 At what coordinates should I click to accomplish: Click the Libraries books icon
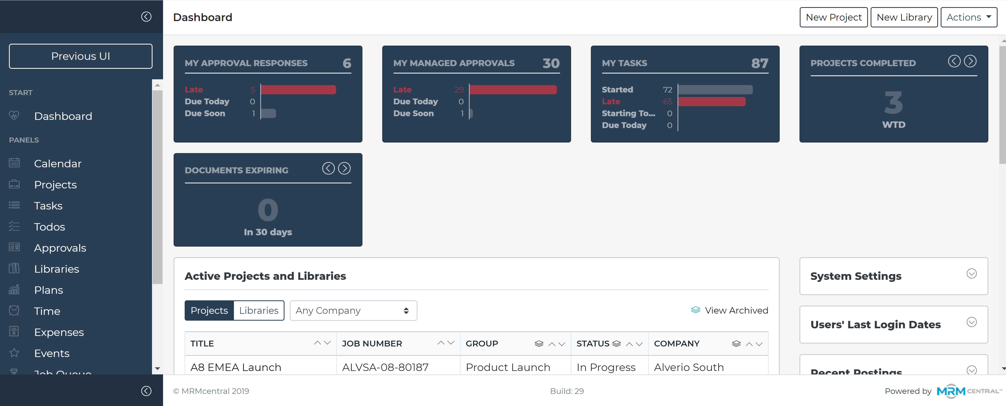14,268
